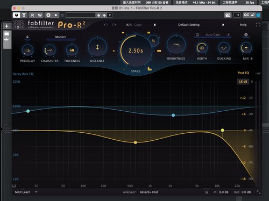Viewport: 269px width, 201px height.
Task: Open dropdown next to camera icon
Action: tap(237, 15)
